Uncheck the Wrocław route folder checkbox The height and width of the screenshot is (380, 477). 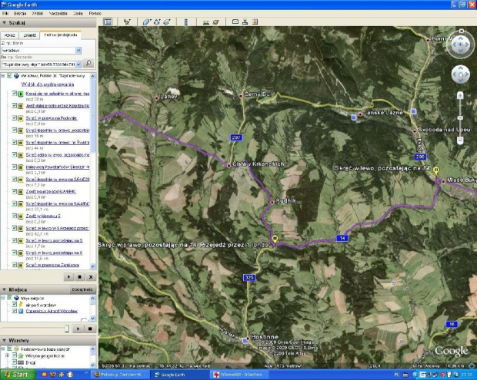10,75
